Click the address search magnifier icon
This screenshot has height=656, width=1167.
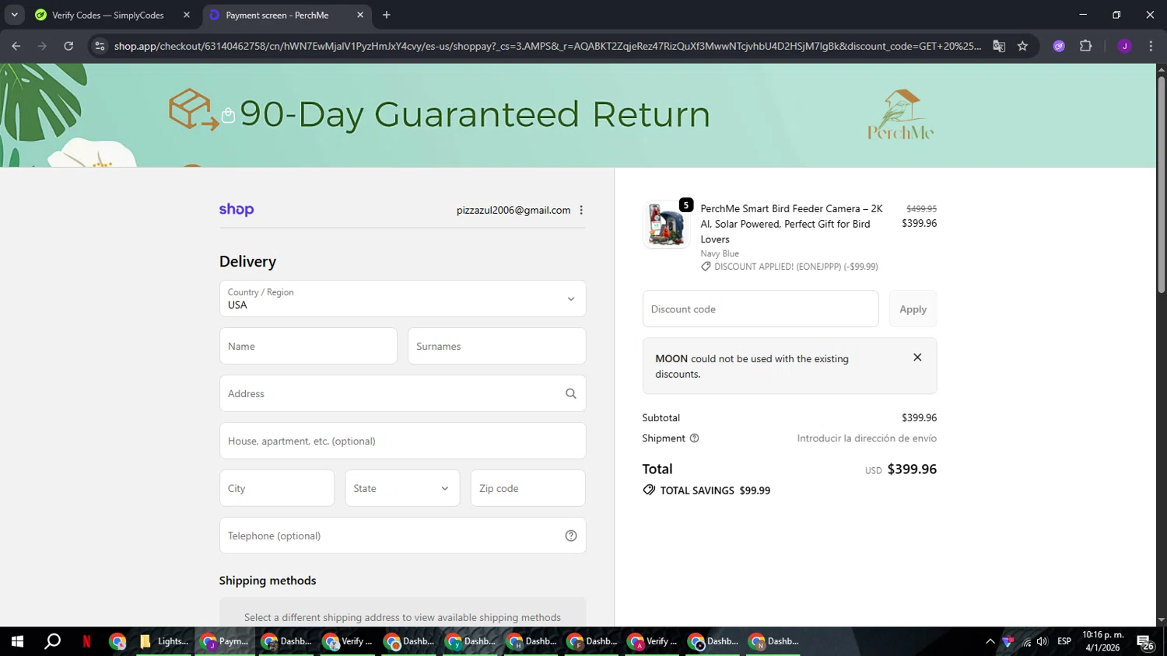click(571, 393)
